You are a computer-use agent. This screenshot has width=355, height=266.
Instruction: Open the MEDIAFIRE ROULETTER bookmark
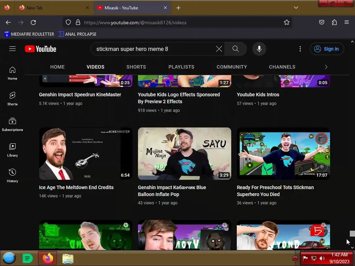tap(29, 34)
